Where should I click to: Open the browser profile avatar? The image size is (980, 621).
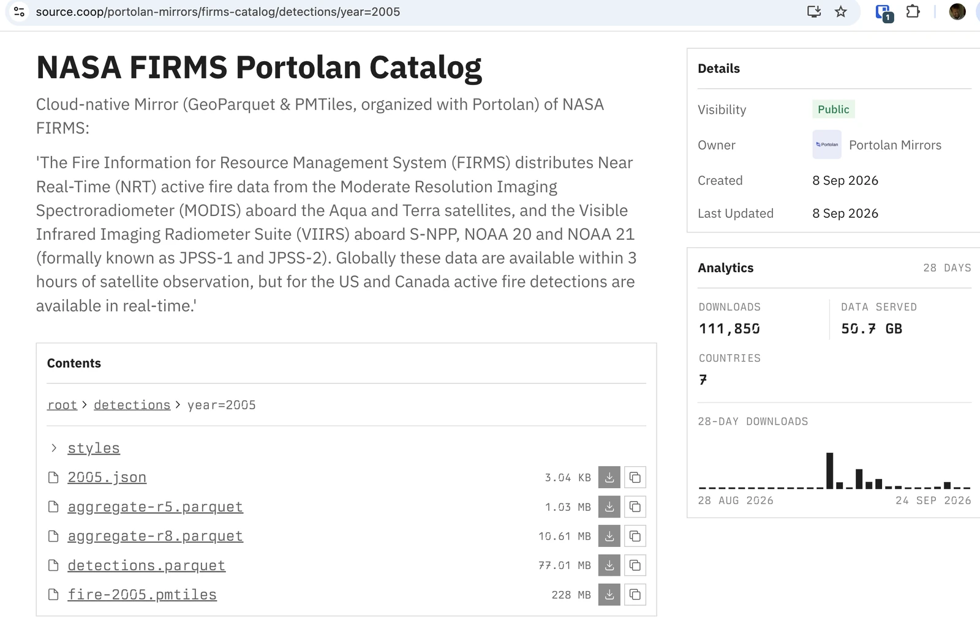click(957, 12)
